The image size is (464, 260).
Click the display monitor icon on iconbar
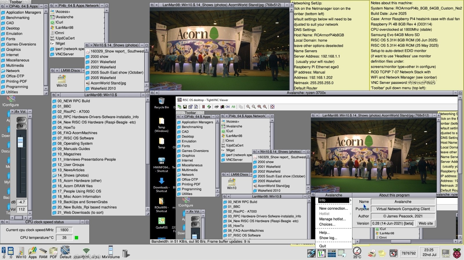pos(446,253)
